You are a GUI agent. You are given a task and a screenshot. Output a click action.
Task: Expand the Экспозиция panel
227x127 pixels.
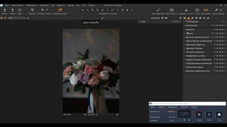[x=184, y=25]
